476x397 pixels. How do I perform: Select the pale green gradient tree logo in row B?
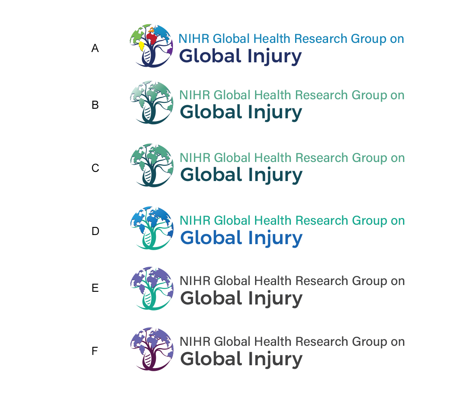pos(152,102)
